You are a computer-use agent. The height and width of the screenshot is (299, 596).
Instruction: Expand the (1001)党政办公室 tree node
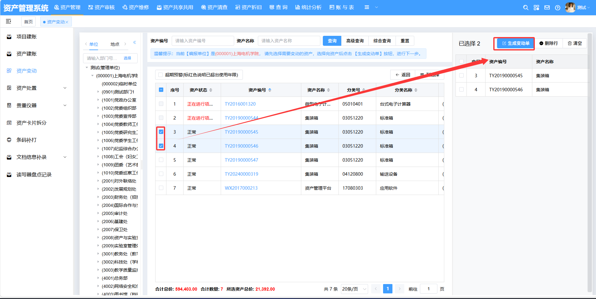[98, 100]
